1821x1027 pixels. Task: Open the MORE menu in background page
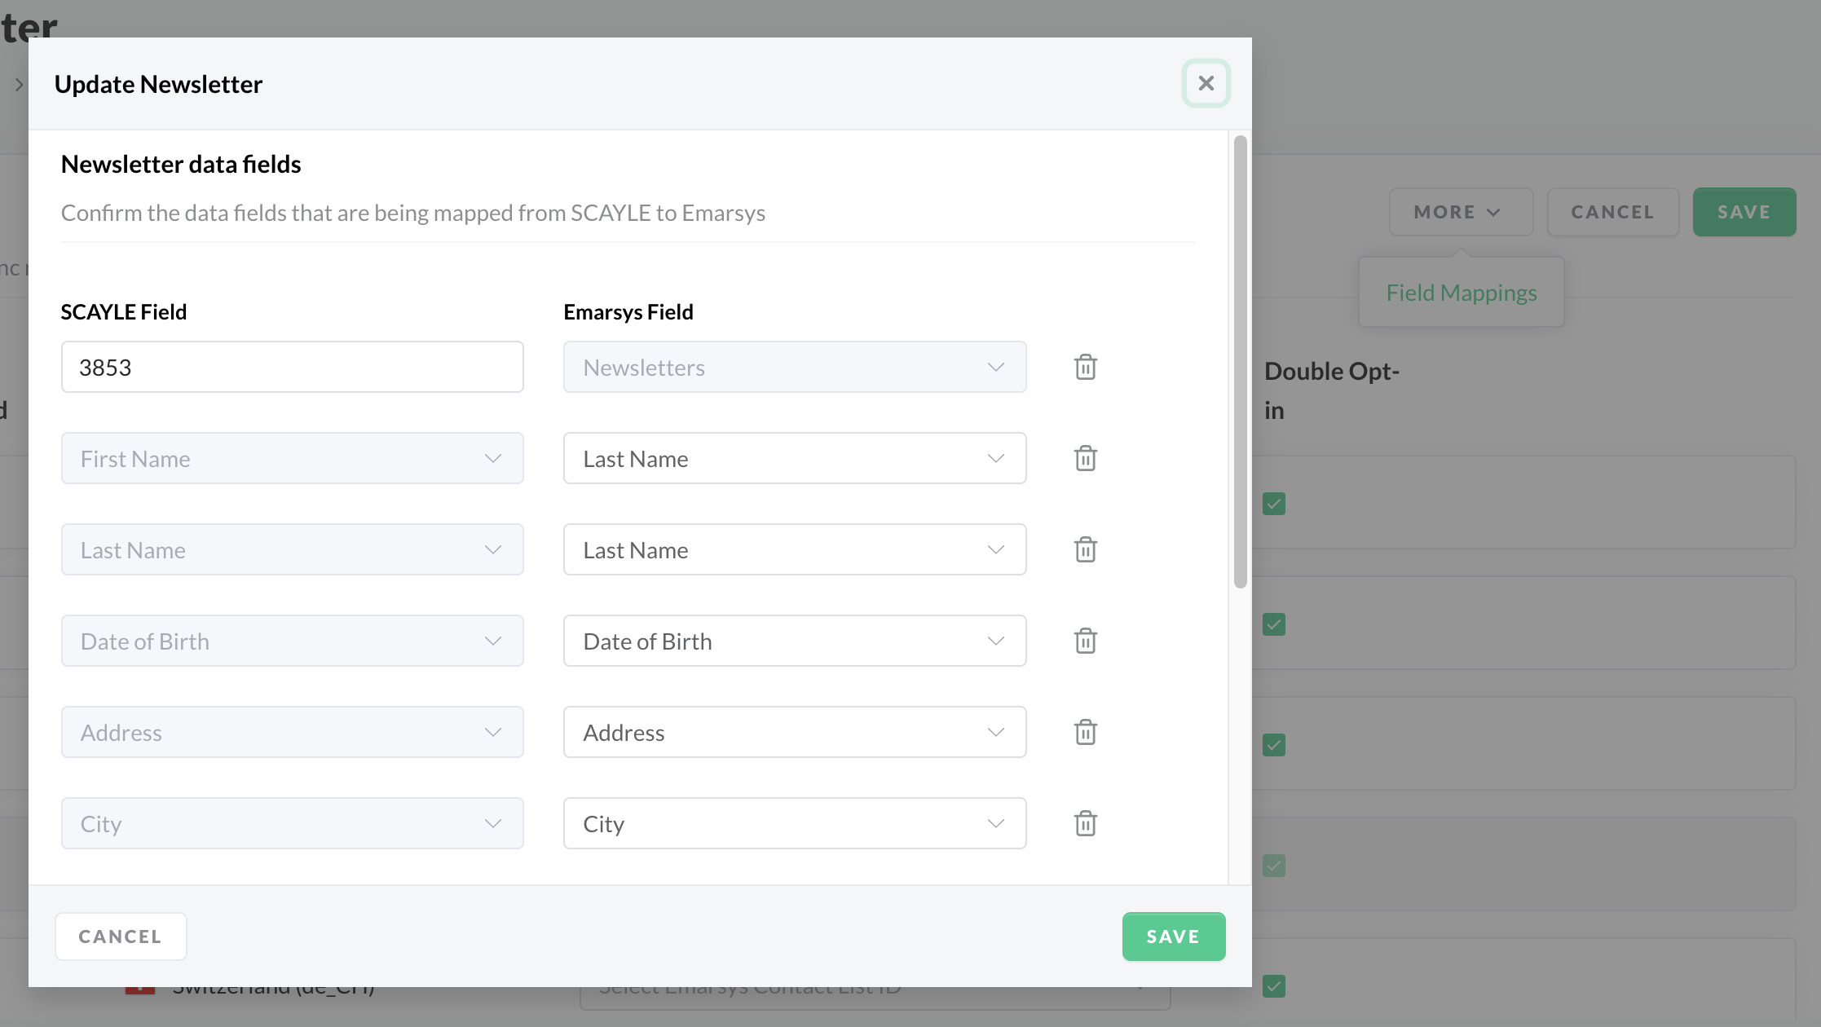(1460, 212)
